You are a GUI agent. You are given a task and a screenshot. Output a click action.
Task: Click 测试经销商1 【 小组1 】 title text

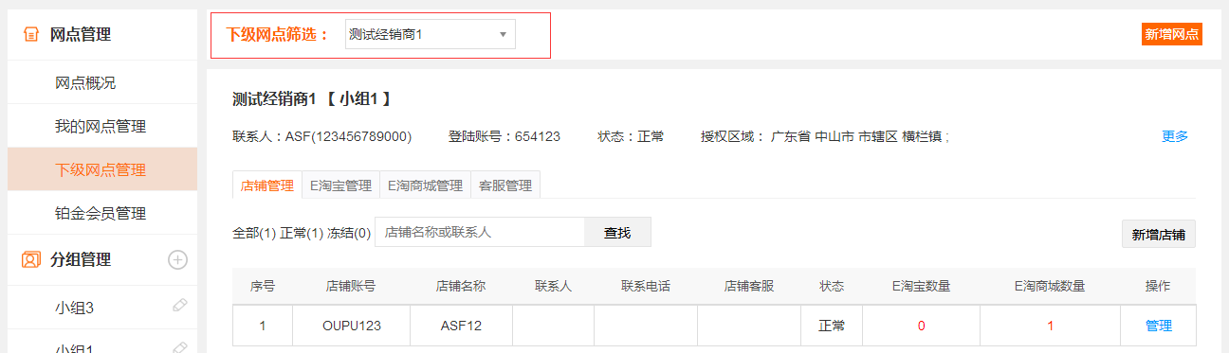[x=312, y=98]
